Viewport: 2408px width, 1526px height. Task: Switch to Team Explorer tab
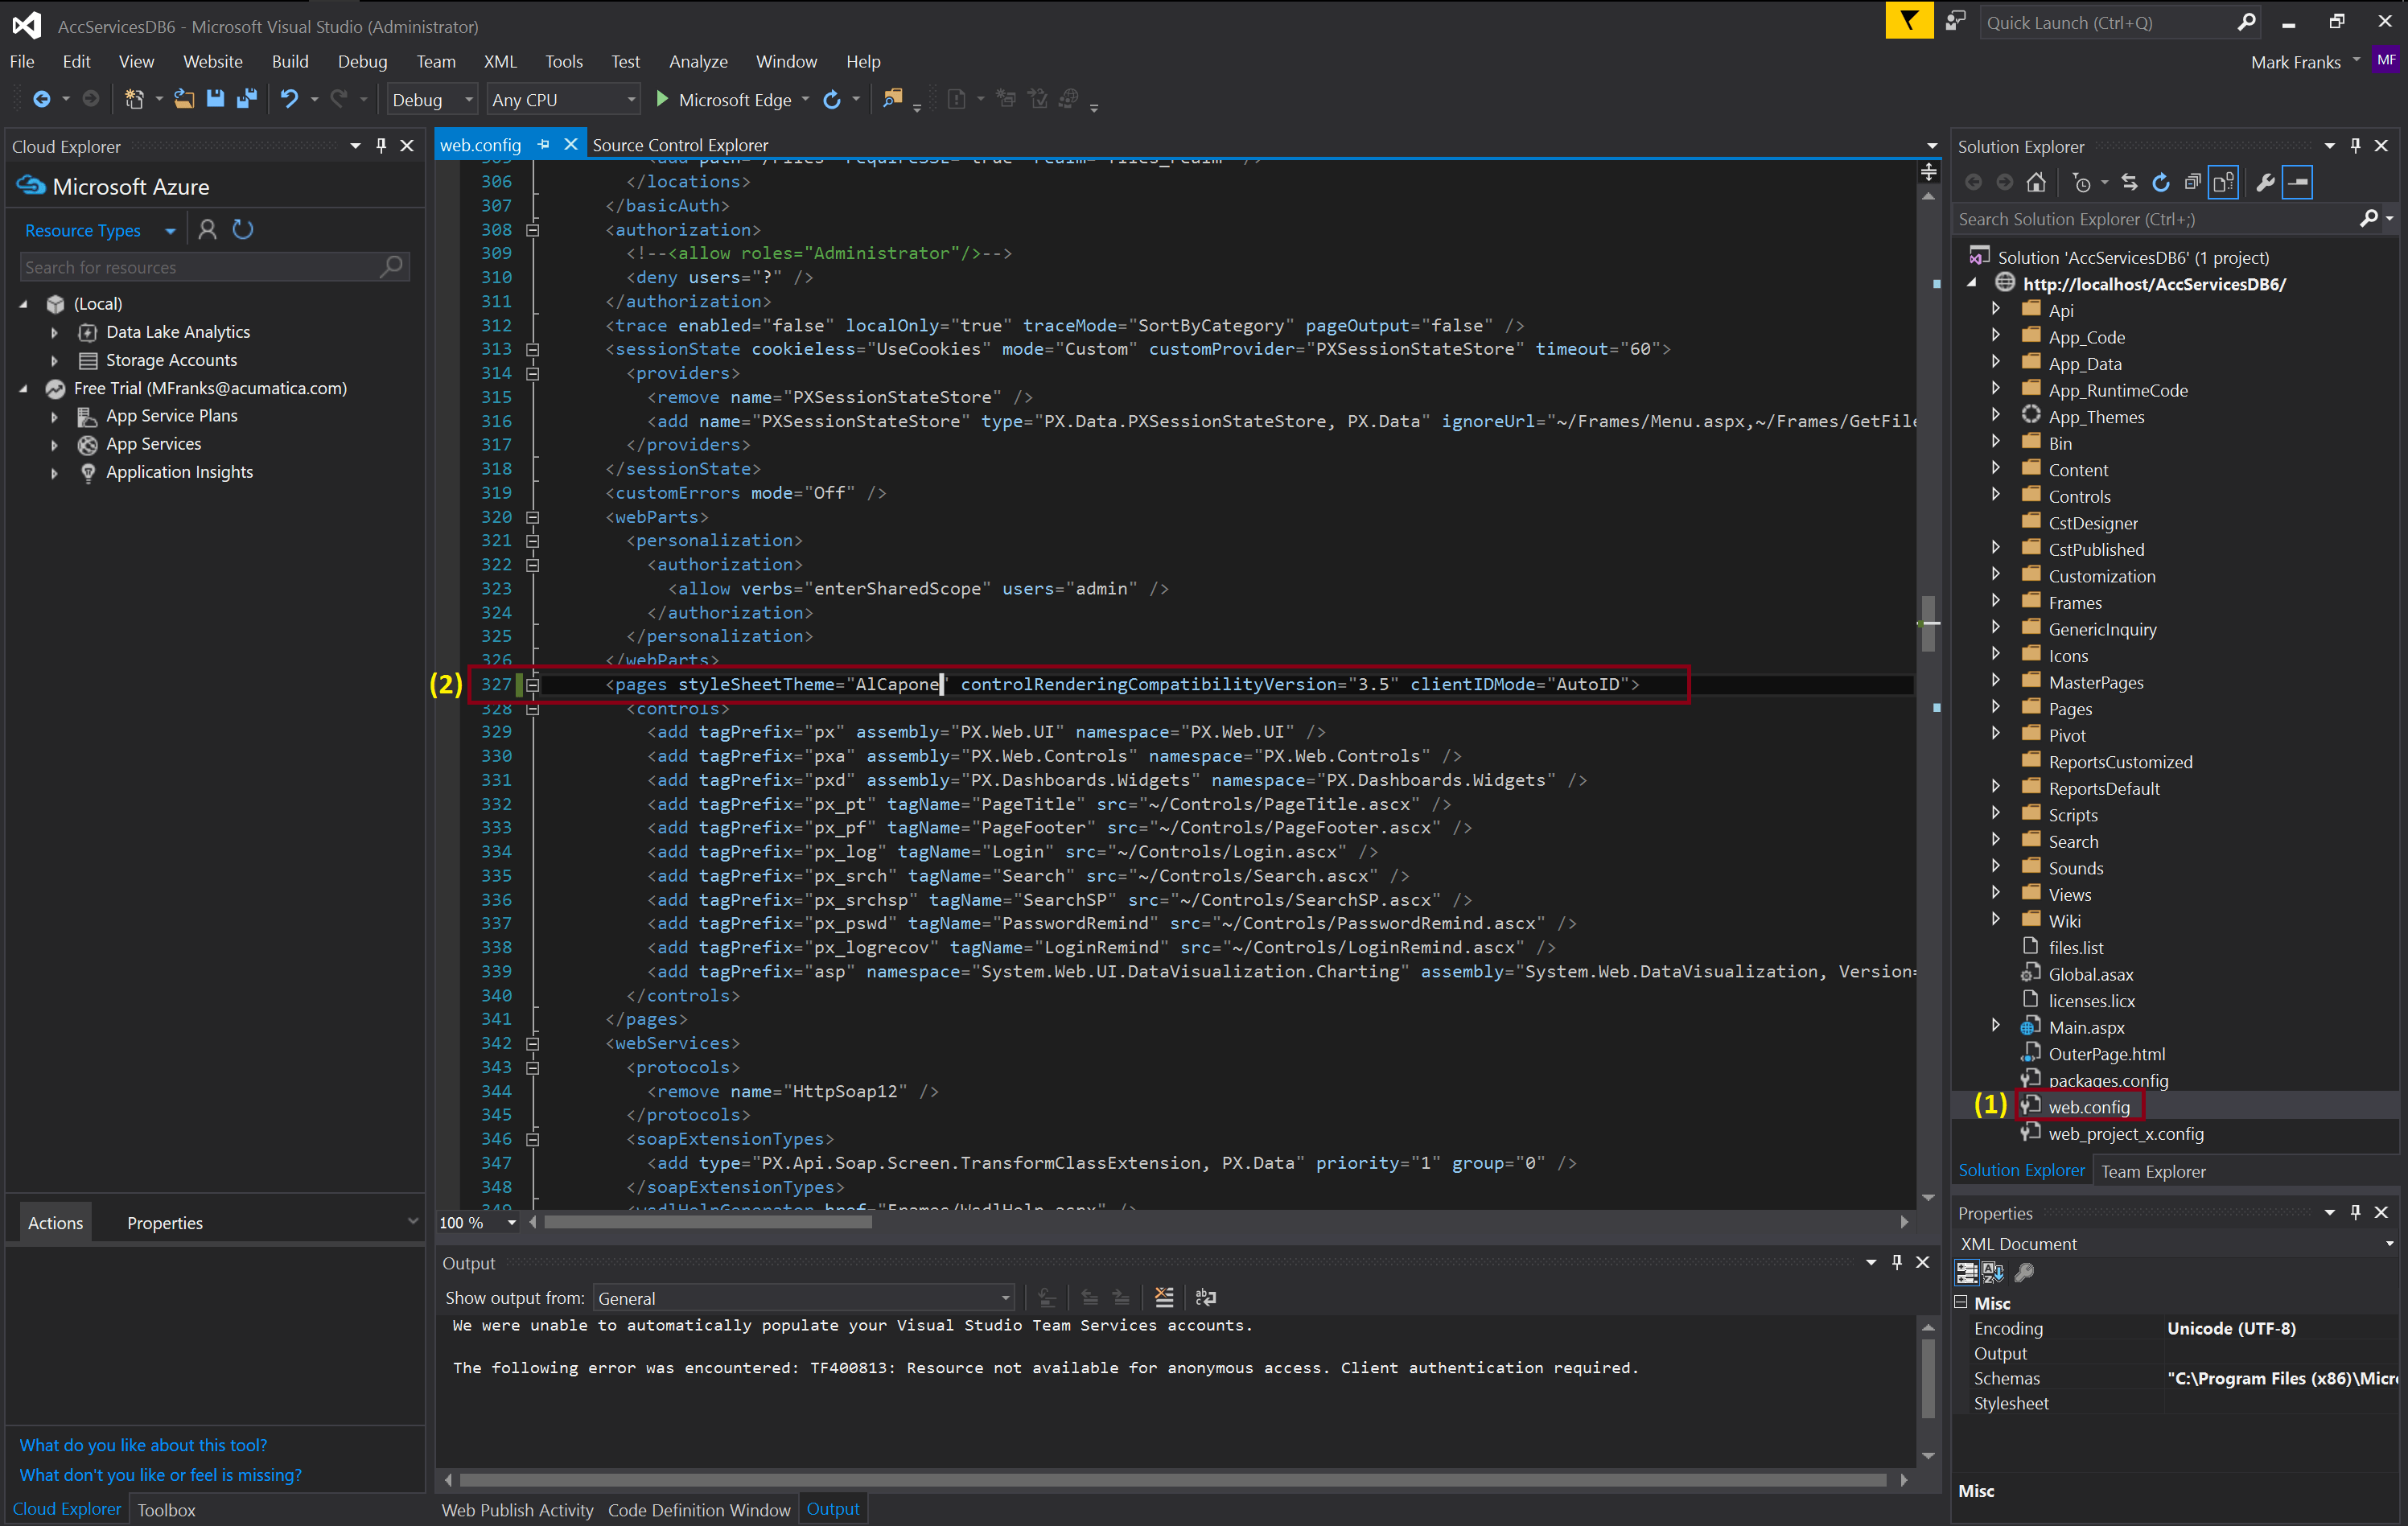tap(2153, 1171)
